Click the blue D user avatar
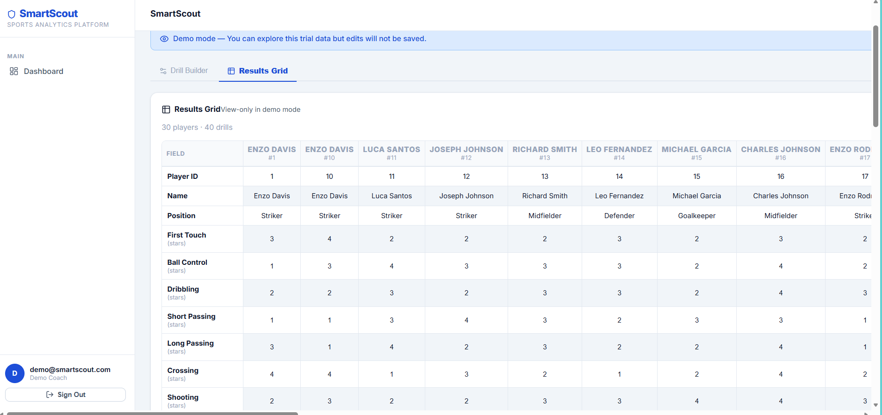This screenshot has width=882, height=415. [15, 373]
